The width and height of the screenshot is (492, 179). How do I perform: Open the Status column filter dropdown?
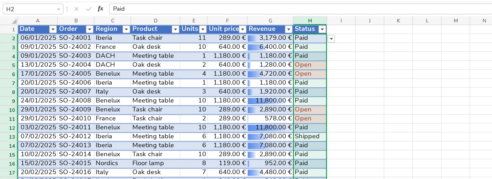pos(322,29)
